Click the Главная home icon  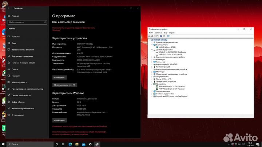pos(9,16)
